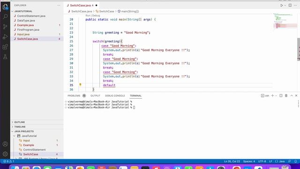This screenshot has height=169, width=300.
Task: Open the Extensions view icon
Action: coord(5,47)
